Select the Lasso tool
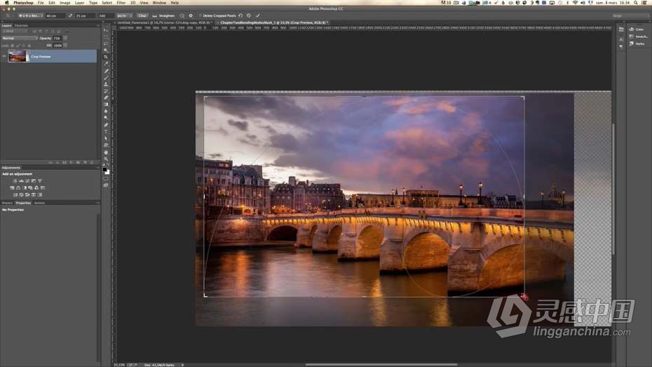The height and width of the screenshot is (367, 652). tap(106, 44)
